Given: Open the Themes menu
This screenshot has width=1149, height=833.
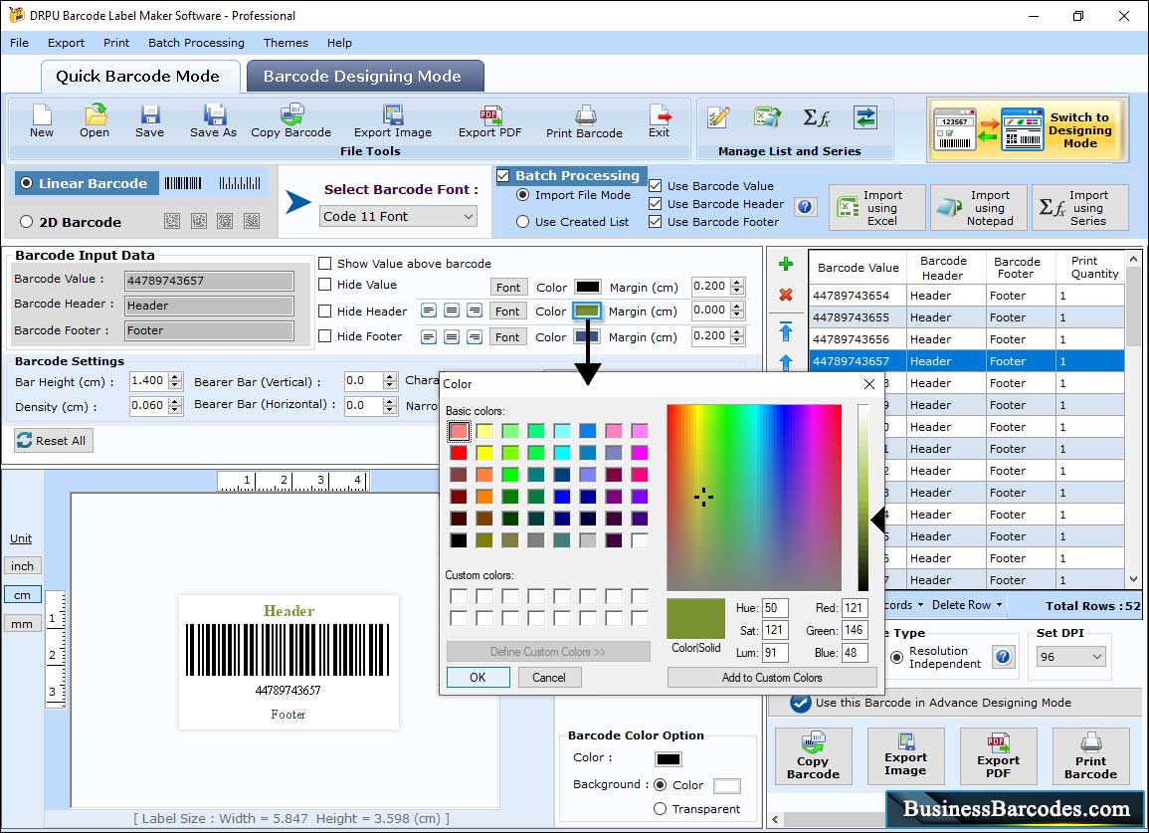Looking at the screenshot, I should tap(286, 43).
